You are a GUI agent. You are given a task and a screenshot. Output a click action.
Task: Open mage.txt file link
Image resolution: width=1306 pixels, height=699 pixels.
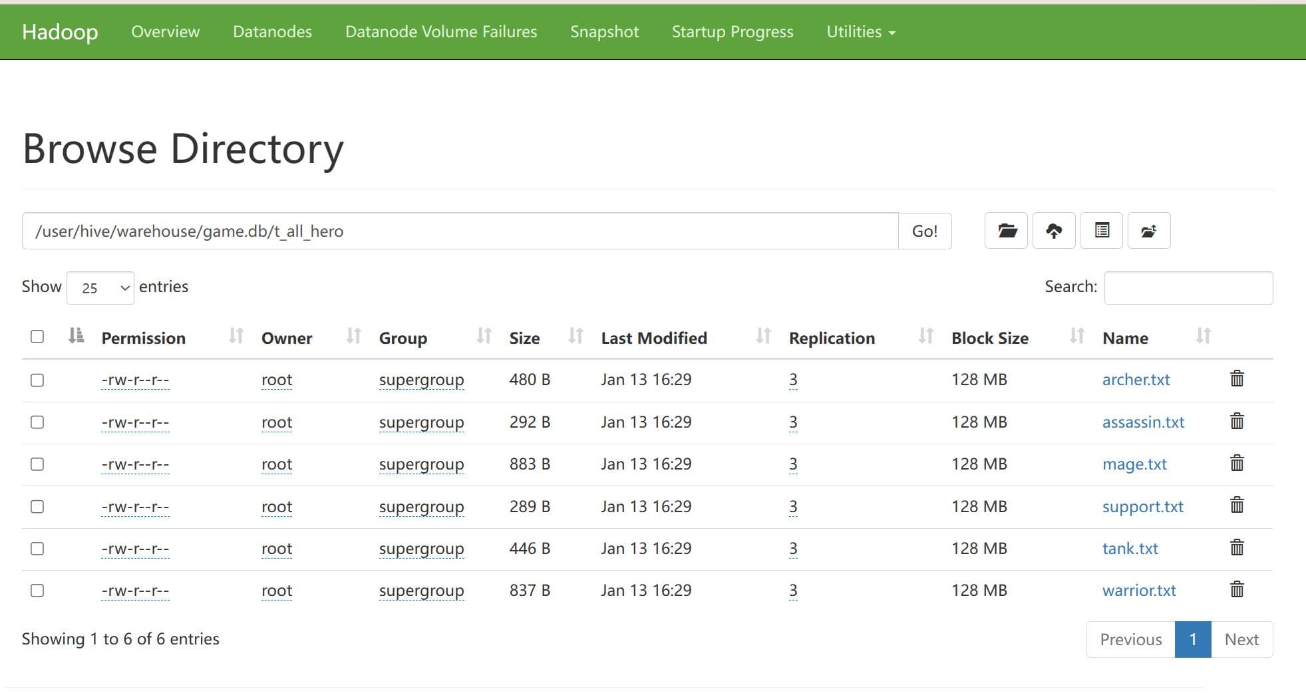[x=1134, y=464]
